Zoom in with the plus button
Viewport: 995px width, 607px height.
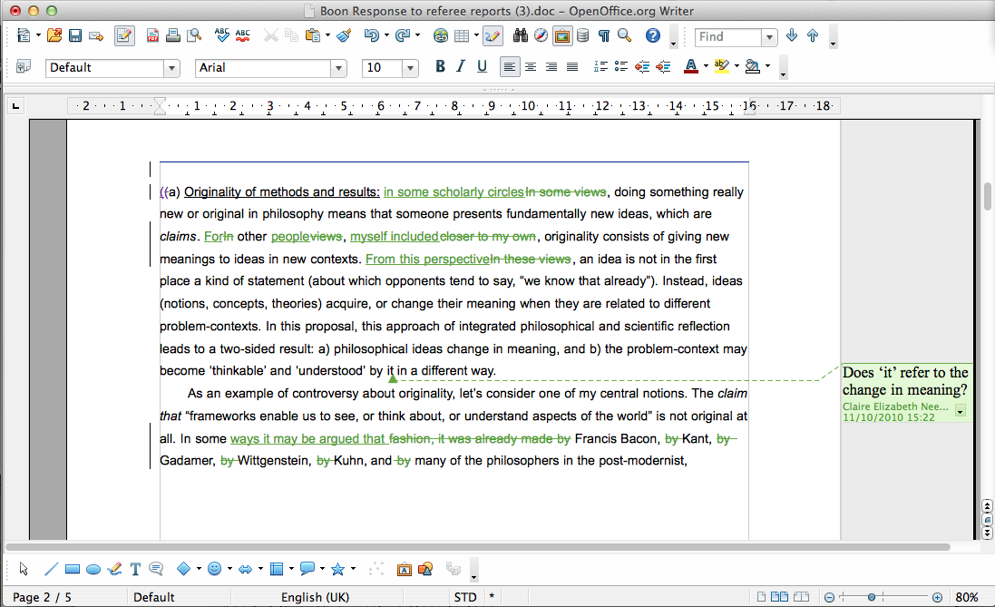pos(937,597)
